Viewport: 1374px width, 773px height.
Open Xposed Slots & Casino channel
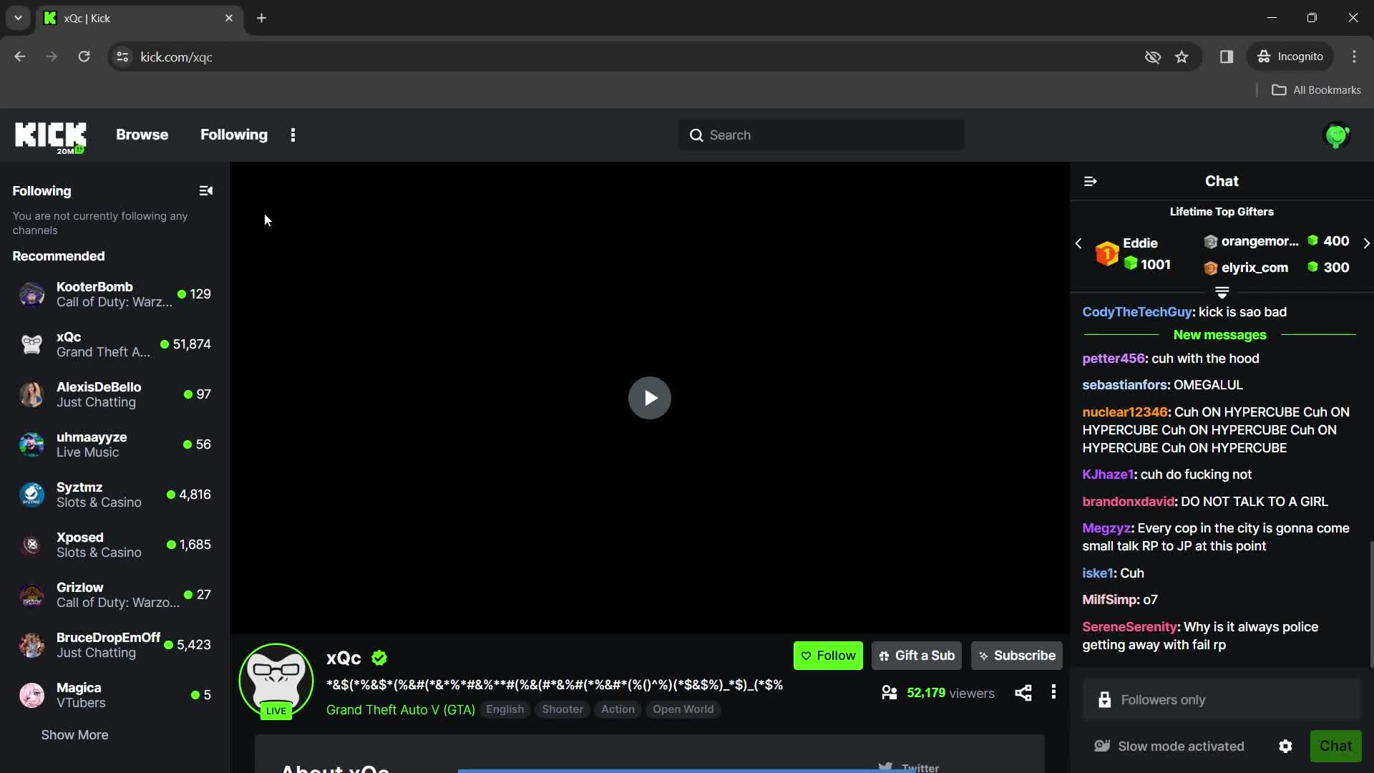114,545
